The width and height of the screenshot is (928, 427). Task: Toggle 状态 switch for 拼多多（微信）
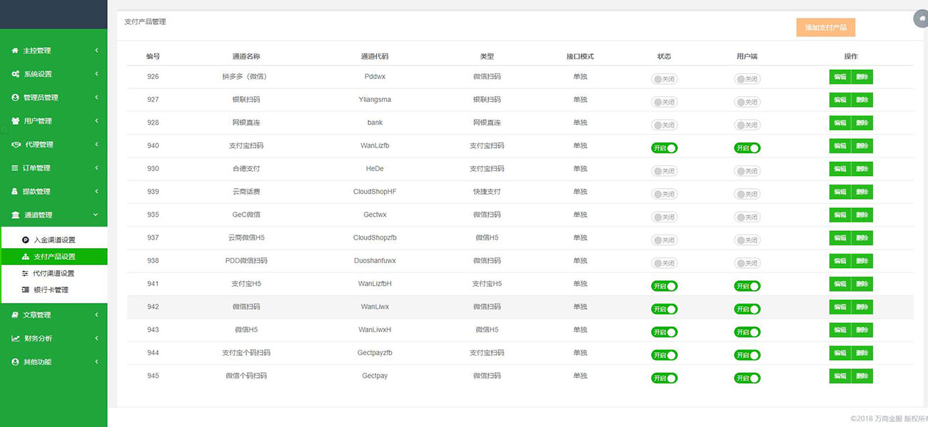664,79
